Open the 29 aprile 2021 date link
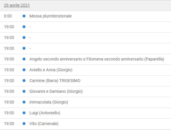The image size is (171, 130). click(x=17, y=5)
